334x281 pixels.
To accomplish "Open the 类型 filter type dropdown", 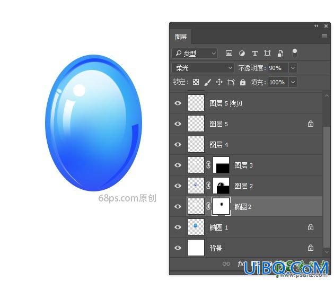I will click(195, 53).
